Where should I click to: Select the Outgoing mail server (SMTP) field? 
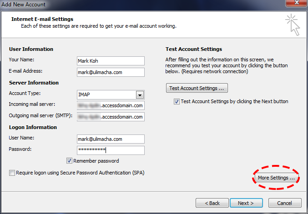pyautogui.click(x=111, y=117)
